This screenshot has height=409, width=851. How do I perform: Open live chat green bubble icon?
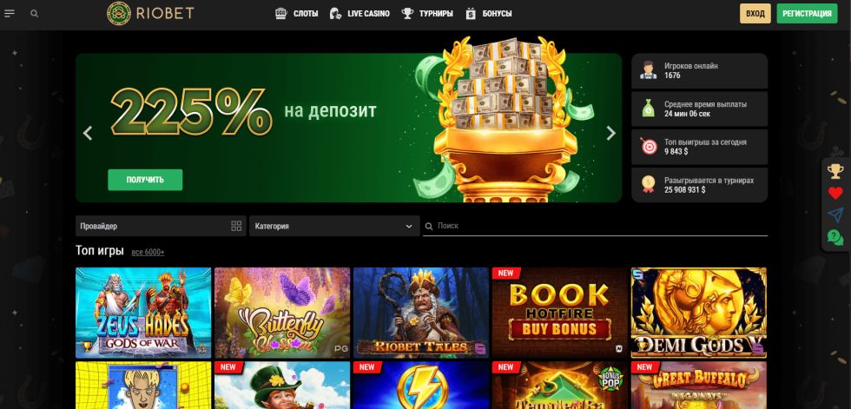coord(835,237)
